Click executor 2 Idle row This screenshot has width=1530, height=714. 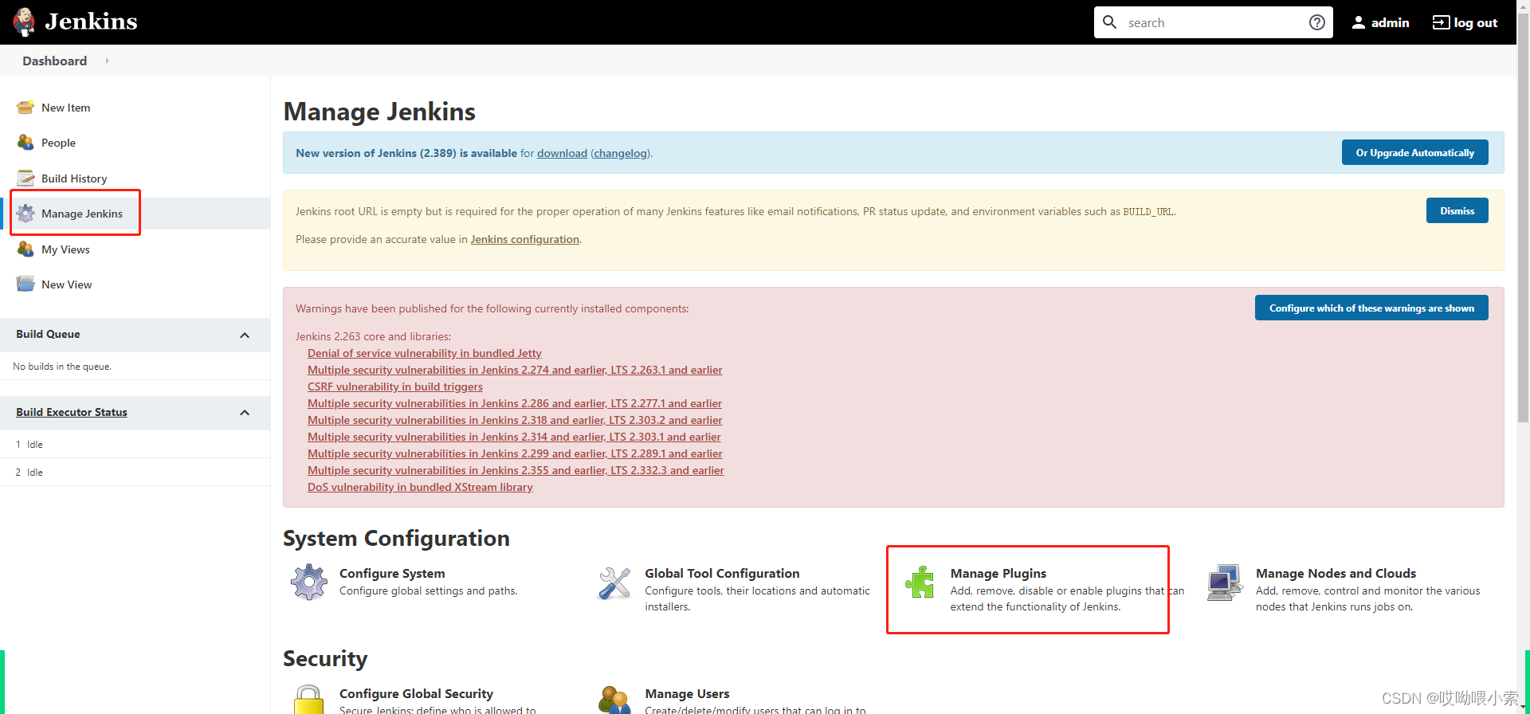point(135,473)
